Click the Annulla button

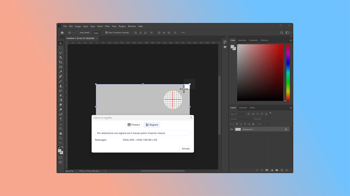click(x=185, y=149)
